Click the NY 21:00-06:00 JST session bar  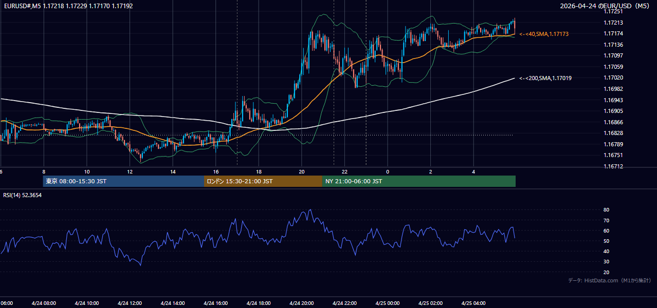pyautogui.click(x=419, y=181)
